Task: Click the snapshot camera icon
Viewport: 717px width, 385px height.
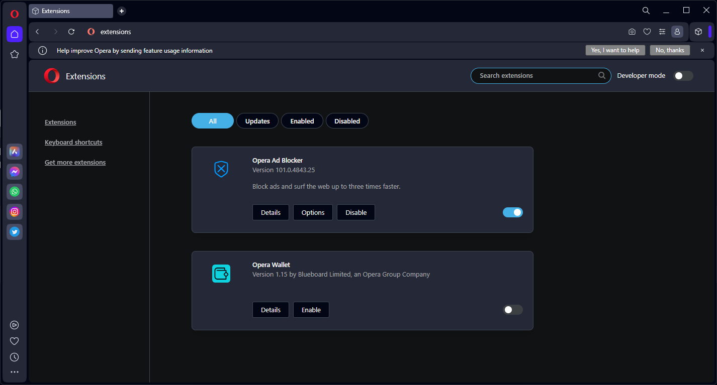Action: [632, 32]
